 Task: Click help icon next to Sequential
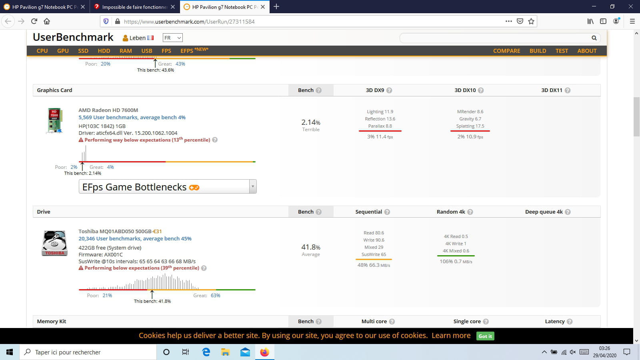[x=387, y=212]
